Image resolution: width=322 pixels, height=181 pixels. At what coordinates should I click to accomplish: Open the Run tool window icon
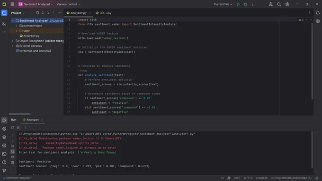[4, 120]
